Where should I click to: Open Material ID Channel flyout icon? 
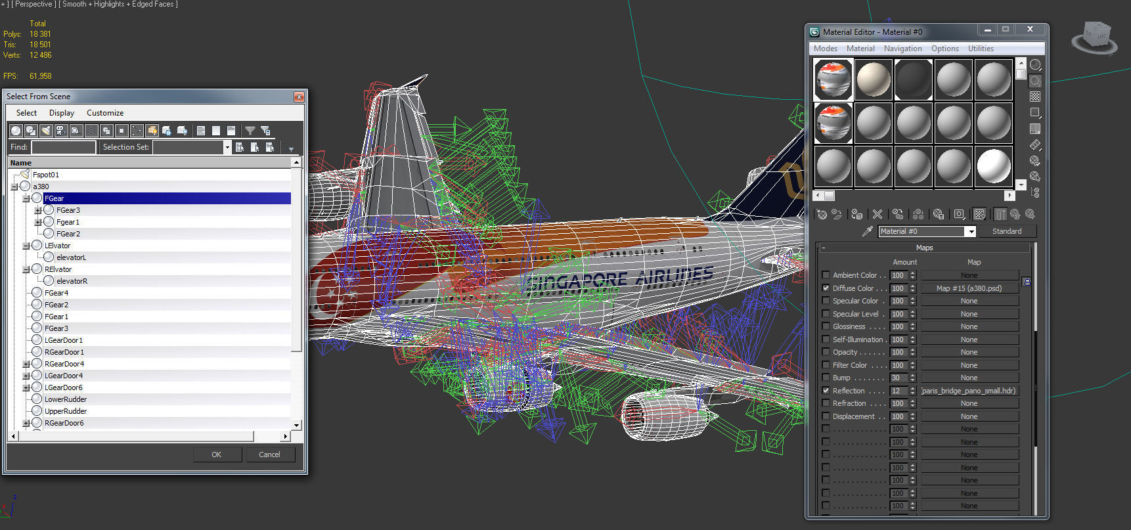[x=960, y=214]
